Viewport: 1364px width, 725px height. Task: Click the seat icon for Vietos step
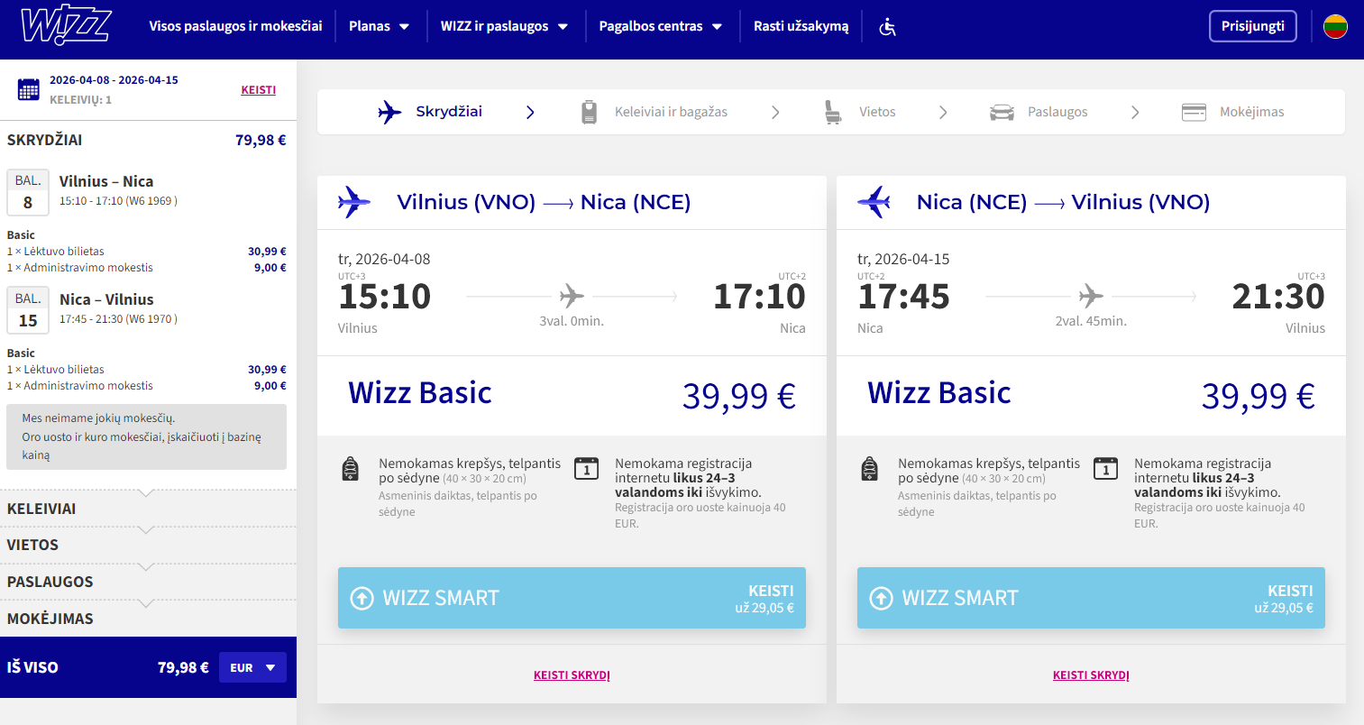coord(832,112)
